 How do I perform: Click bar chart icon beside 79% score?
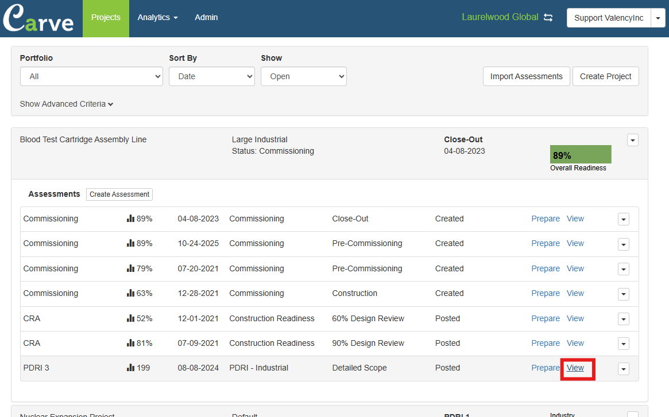click(x=130, y=269)
